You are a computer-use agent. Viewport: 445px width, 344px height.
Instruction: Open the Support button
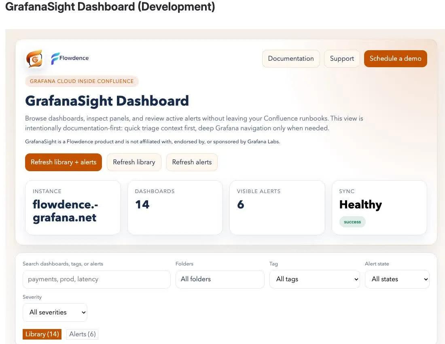coord(342,59)
